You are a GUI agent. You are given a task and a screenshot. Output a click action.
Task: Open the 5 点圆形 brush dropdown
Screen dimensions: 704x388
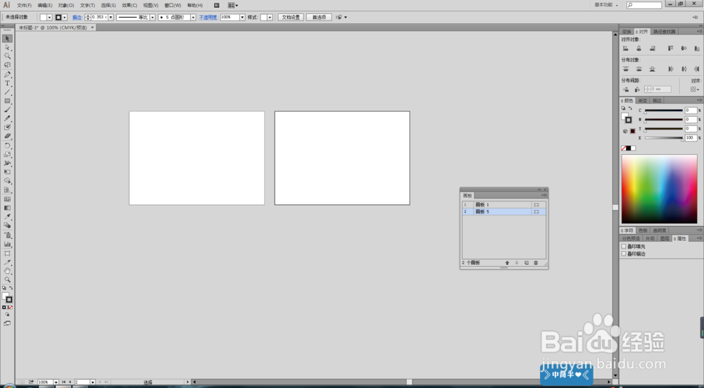(193, 18)
